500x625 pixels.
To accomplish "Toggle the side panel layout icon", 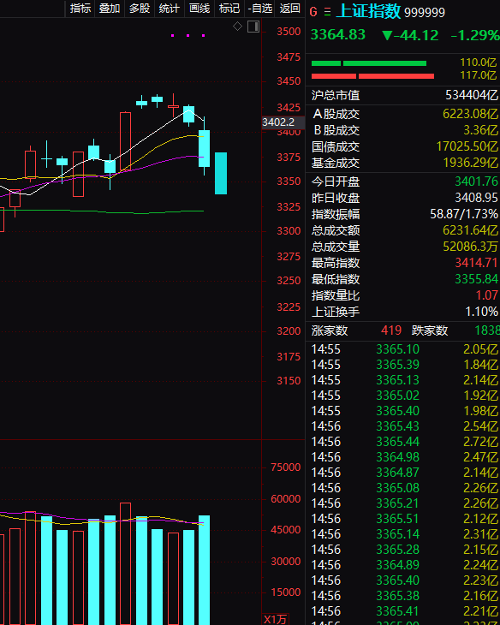I will (x=253, y=27).
